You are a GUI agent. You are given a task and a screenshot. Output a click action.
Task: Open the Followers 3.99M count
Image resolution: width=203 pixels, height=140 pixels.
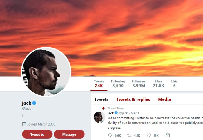(139, 84)
